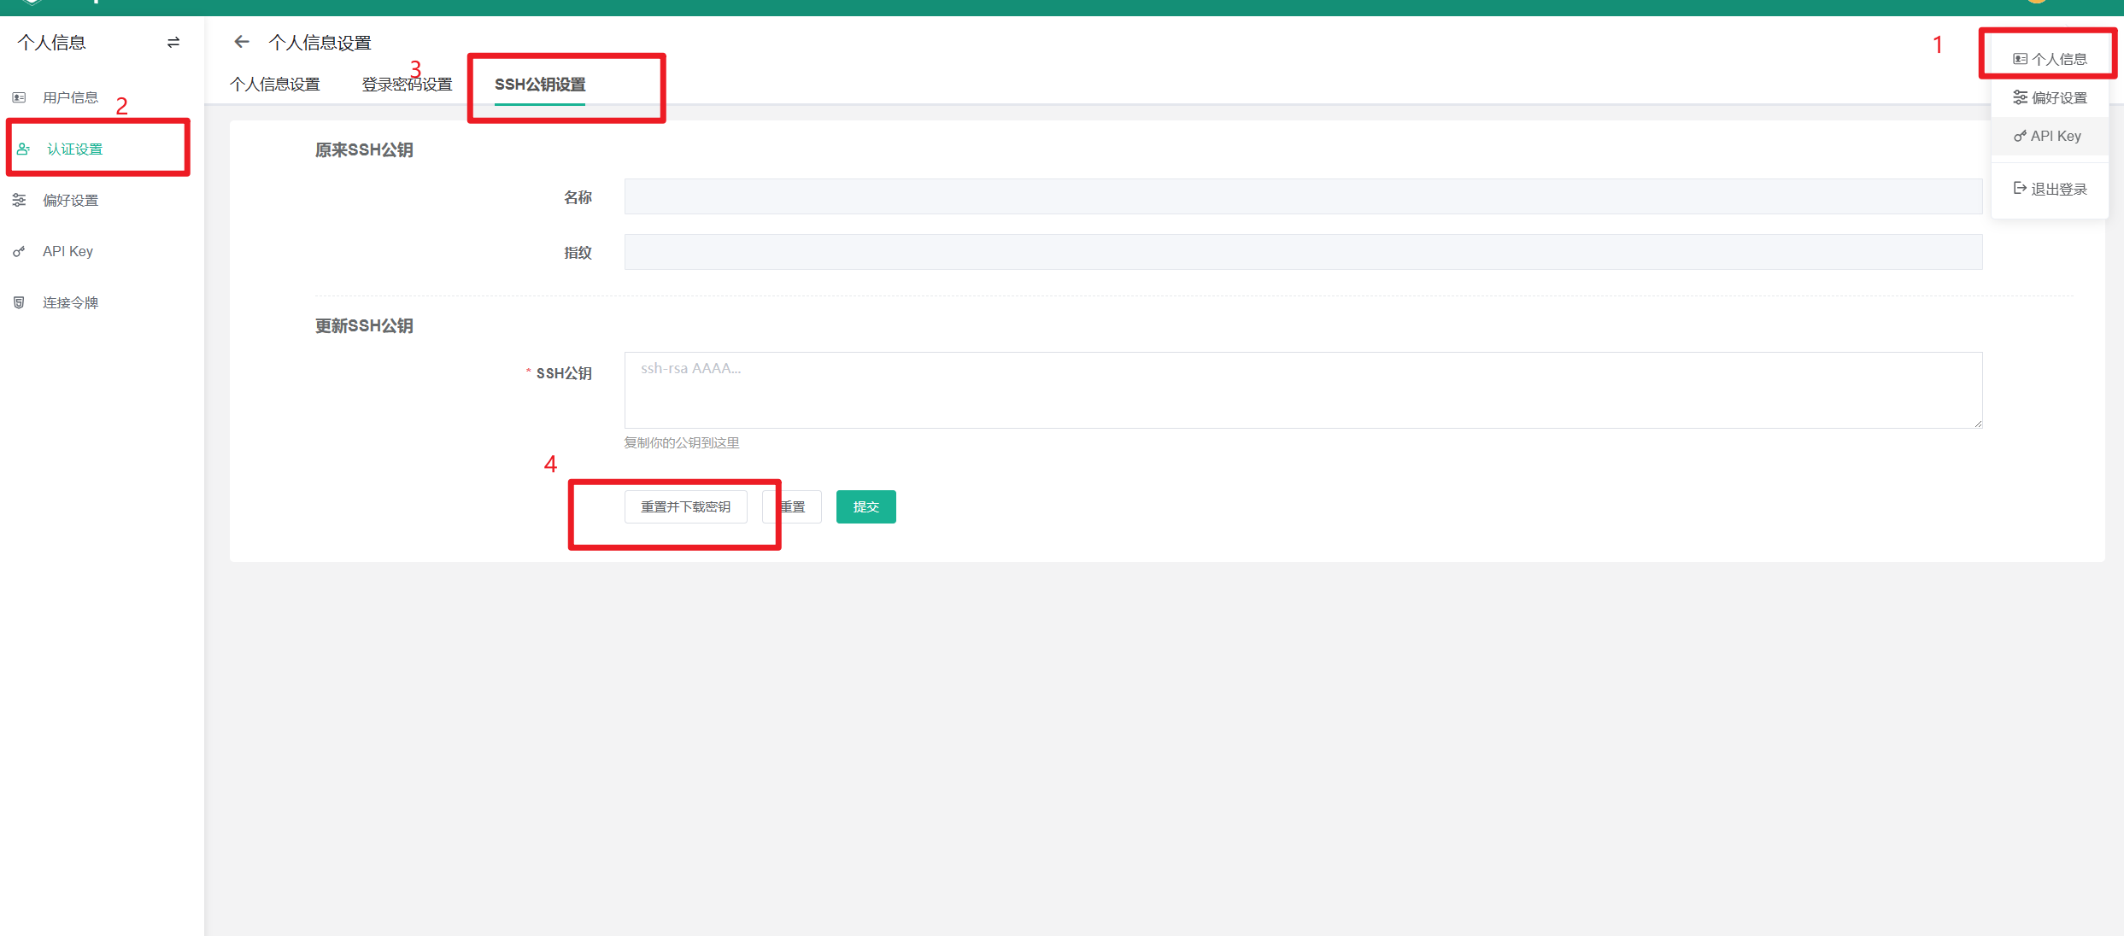2124x936 pixels.
Task: Click the green 提交 button
Action: [865, 506]
